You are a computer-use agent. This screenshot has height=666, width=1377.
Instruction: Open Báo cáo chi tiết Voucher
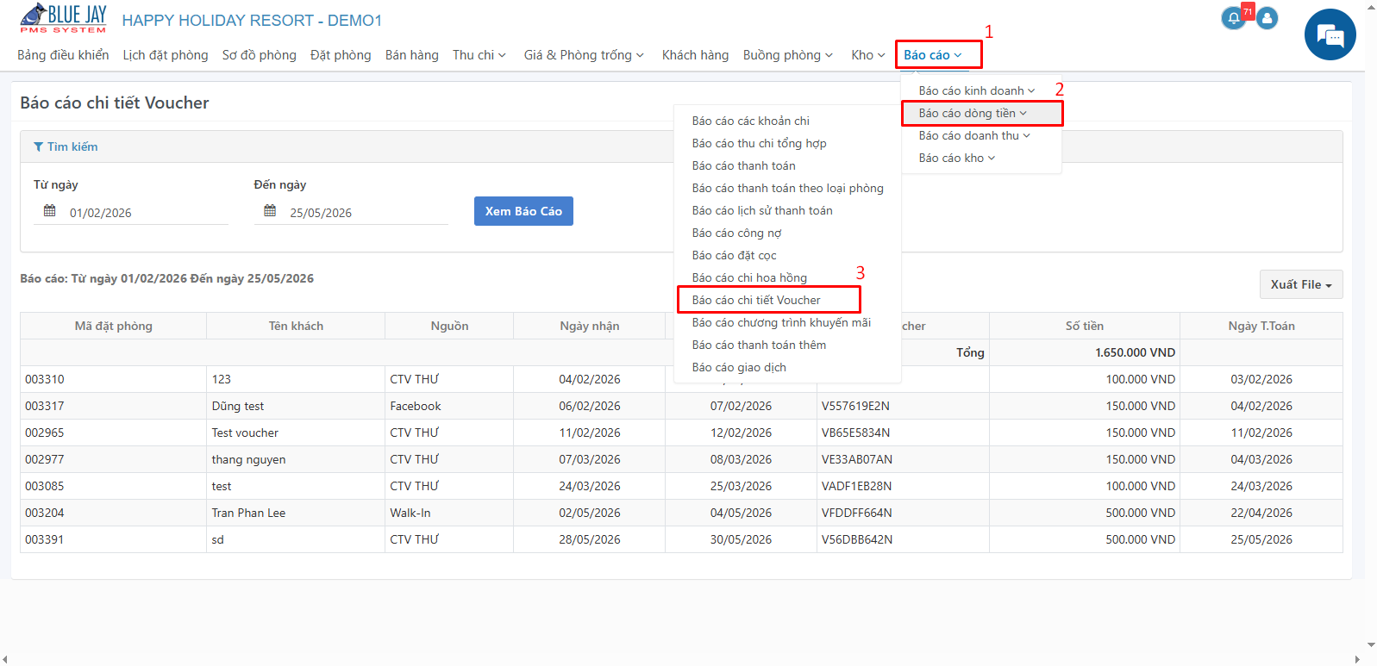click(x=756, y=300)
